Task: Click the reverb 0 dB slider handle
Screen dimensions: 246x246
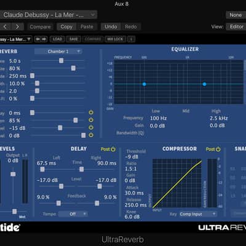Action: [x=83, y=135]
